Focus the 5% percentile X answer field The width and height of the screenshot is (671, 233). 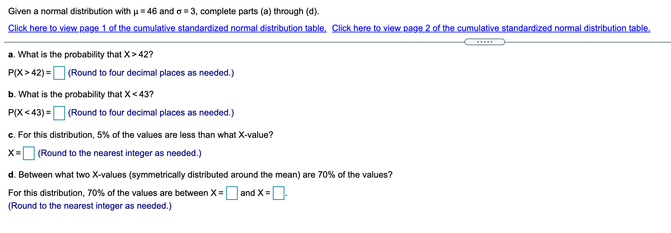point(29,153)
